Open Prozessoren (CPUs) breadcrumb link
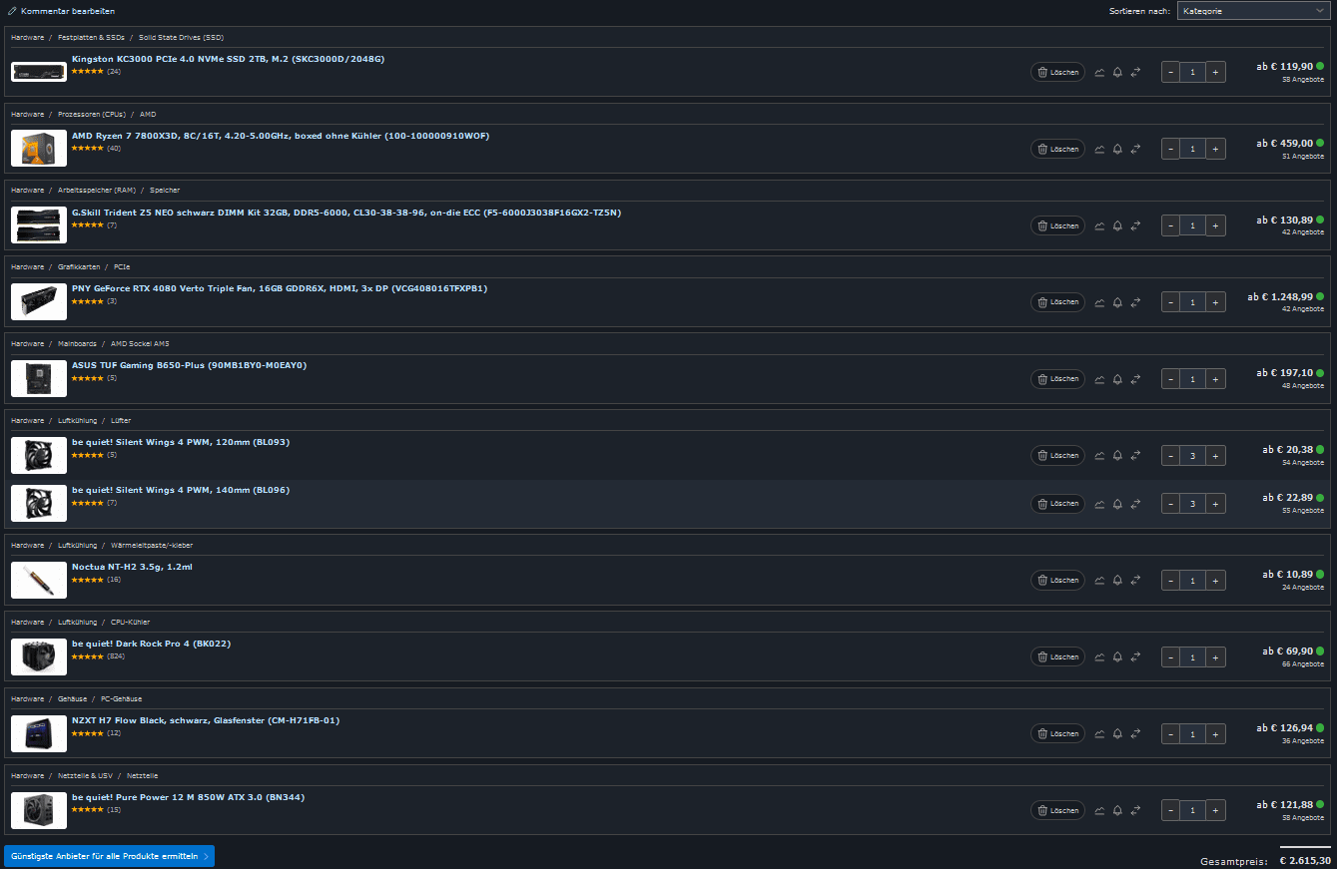This screenshot has width=1337, height=869. [92, 114]
